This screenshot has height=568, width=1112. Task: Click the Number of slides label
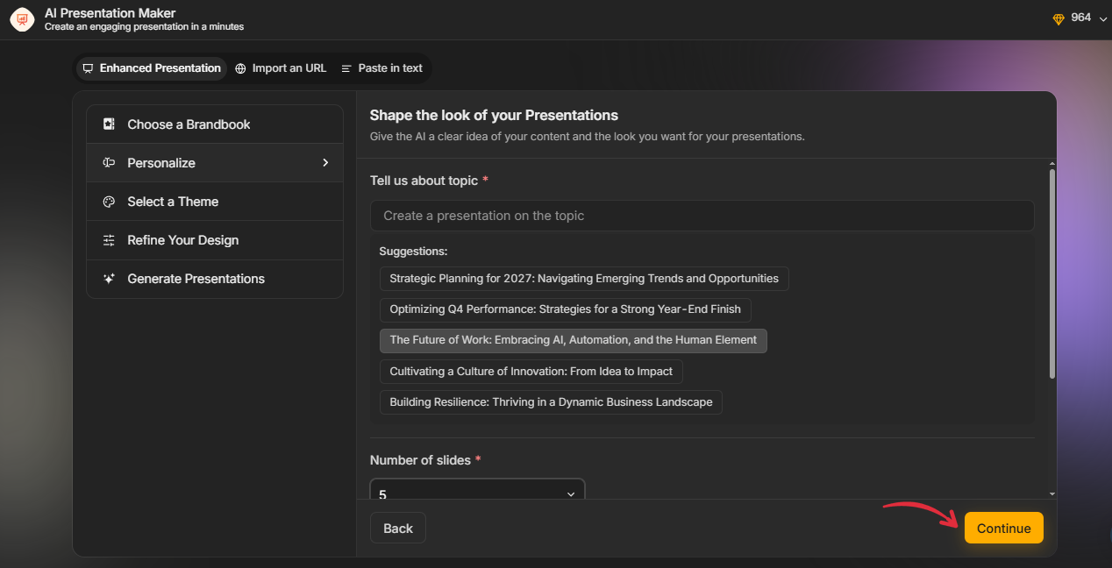click(x=420, y=460)
